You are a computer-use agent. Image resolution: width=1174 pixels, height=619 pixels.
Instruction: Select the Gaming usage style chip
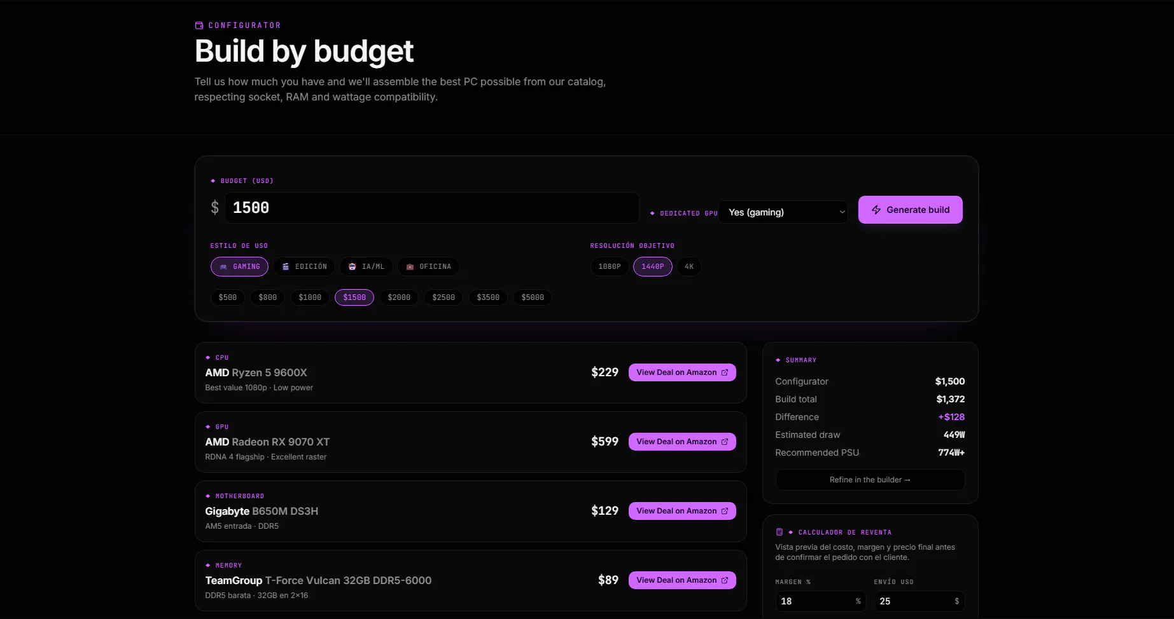point(239,267)
